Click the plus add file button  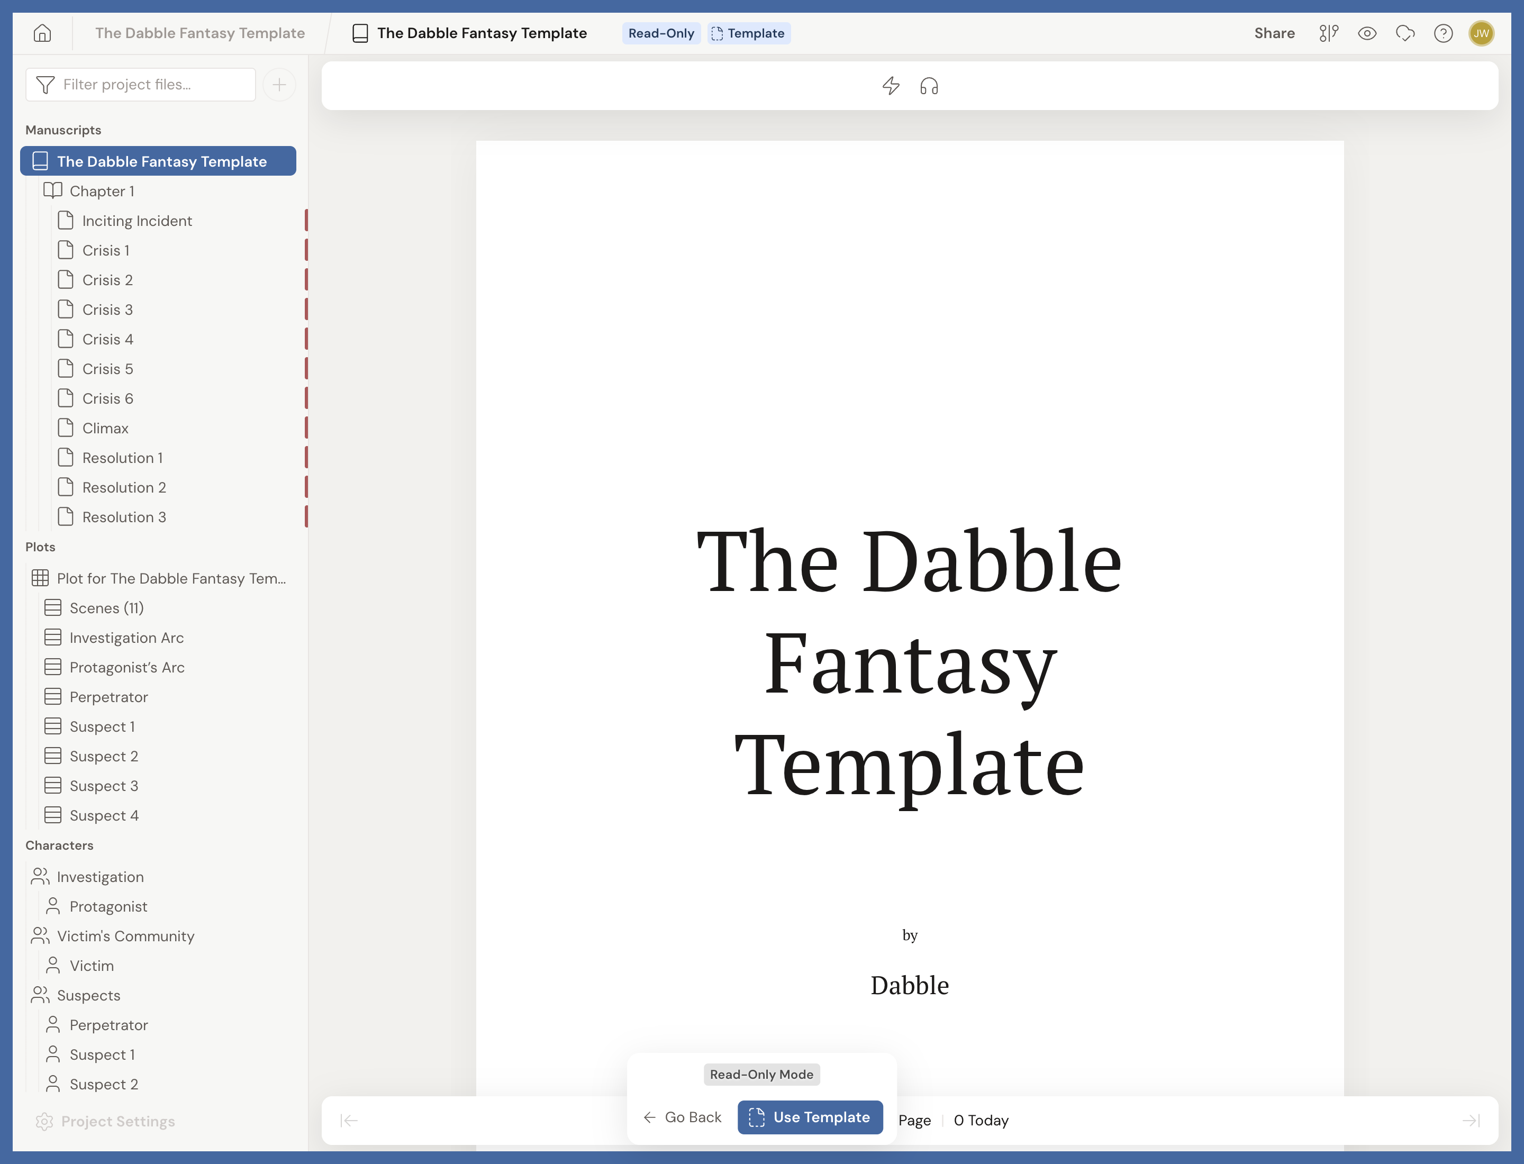click(279, 85)
